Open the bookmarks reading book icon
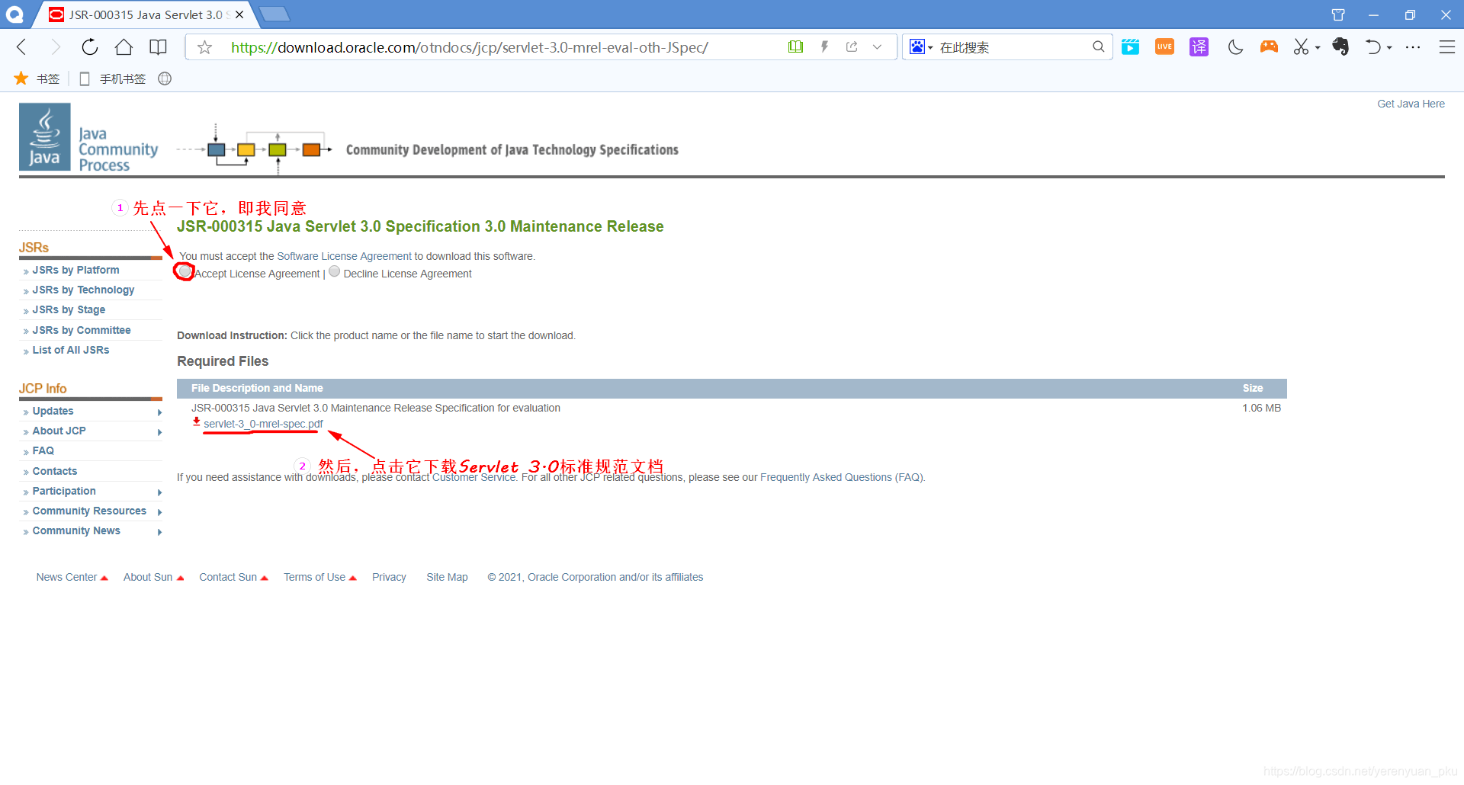The width and height of the screenshot is (1464, 785). pyautogui.click(x=158, y=47)
